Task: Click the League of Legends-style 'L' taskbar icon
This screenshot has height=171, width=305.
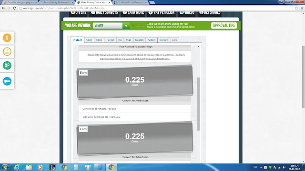Action: coord(52,167)
